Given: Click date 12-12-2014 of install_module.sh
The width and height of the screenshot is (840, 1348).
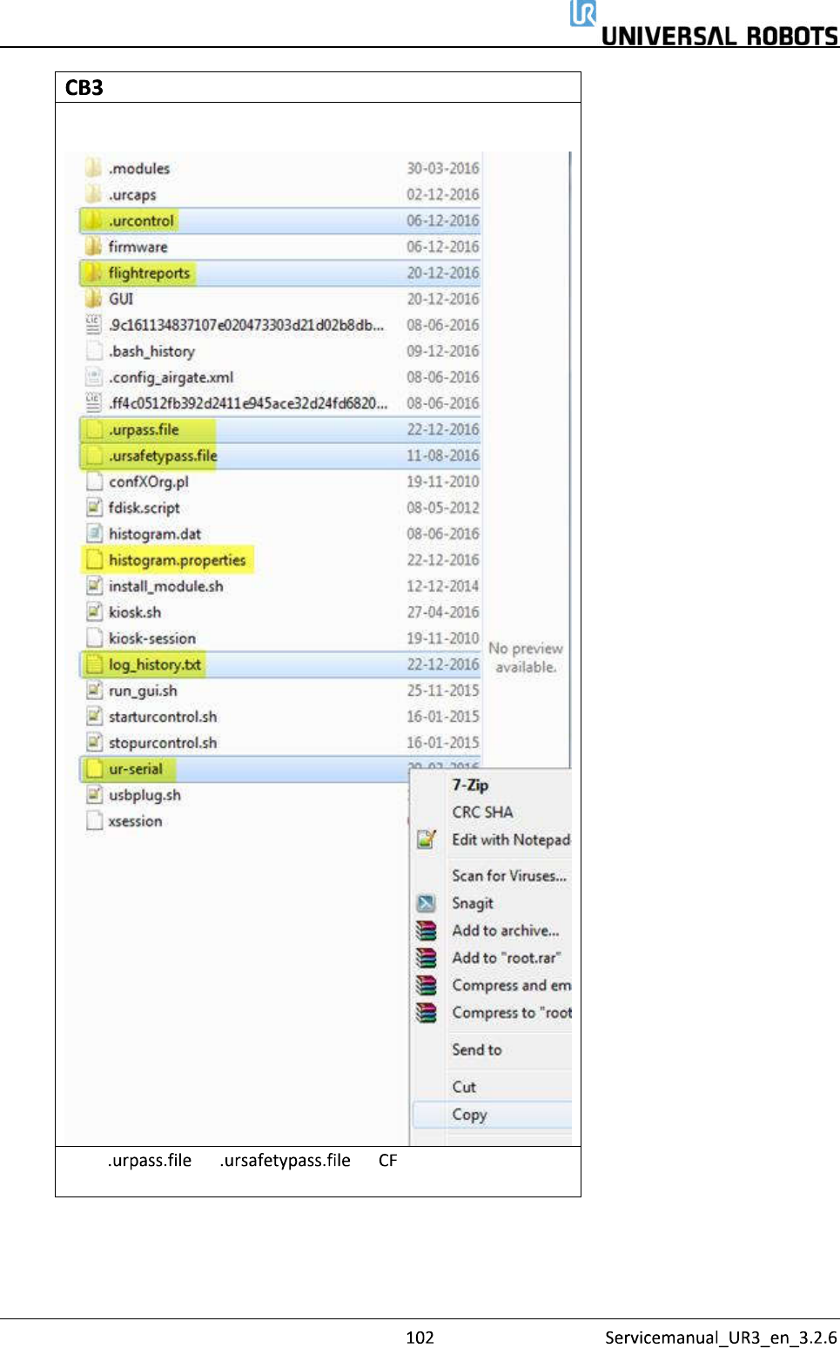Looking at the screenshot, I should (x=443, y=586).
